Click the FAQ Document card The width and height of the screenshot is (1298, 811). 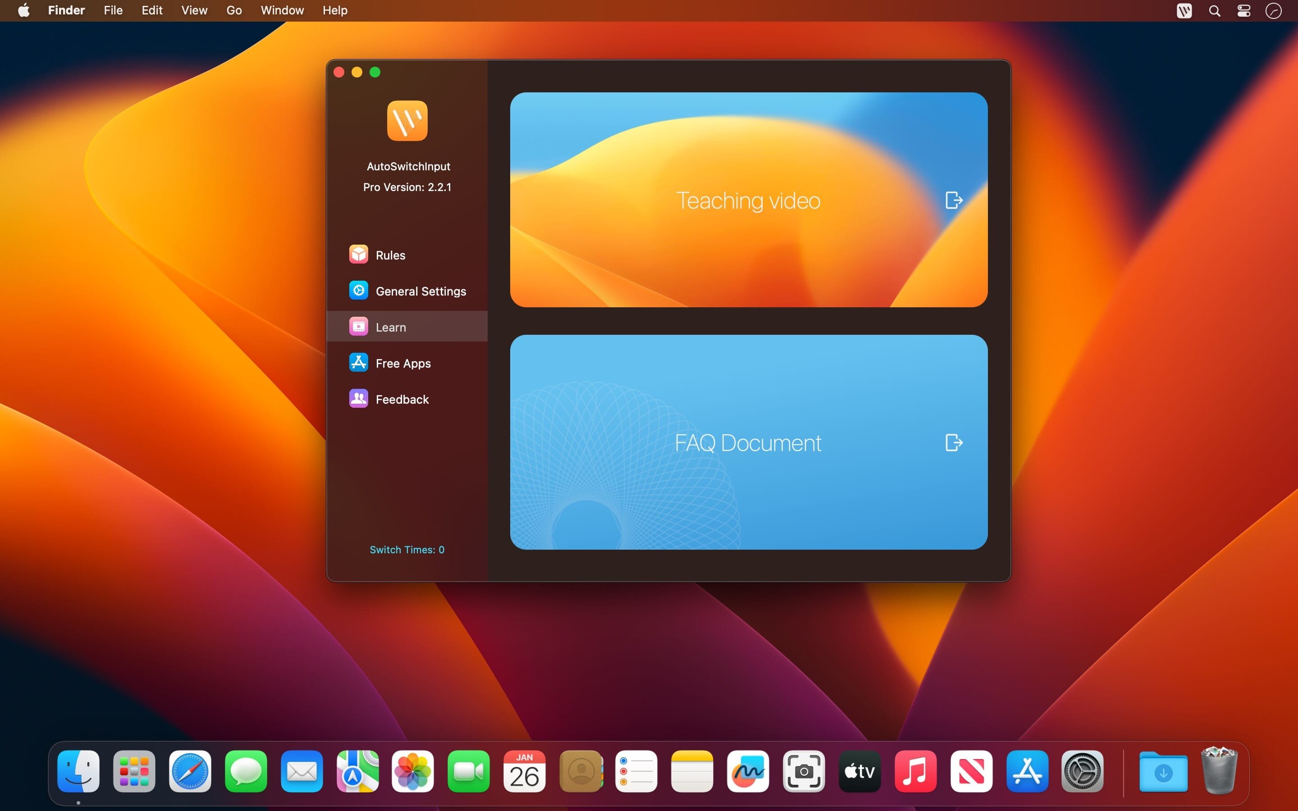click(748, 442)
